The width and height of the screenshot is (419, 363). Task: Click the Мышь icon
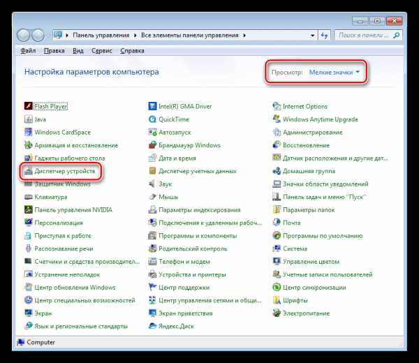152,197
